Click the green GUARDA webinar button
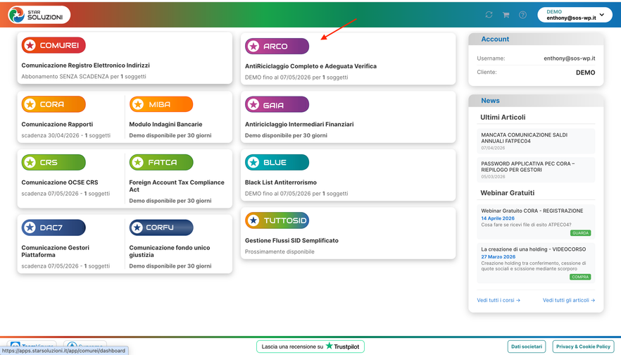Image resolution: width=621 pixels, height=355 pixels. coord(580,233)
